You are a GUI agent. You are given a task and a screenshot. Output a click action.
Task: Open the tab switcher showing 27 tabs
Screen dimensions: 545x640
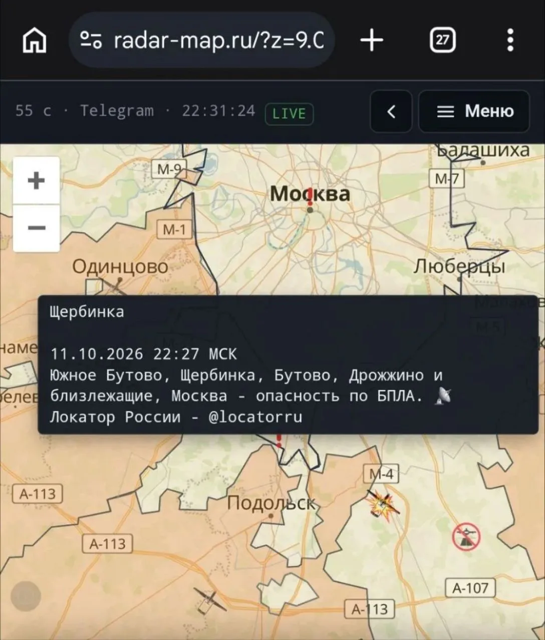click(443, 40)
